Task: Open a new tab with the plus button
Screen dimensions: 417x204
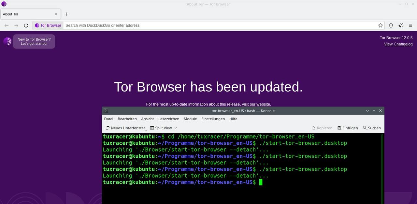Action: coord(66,14)
